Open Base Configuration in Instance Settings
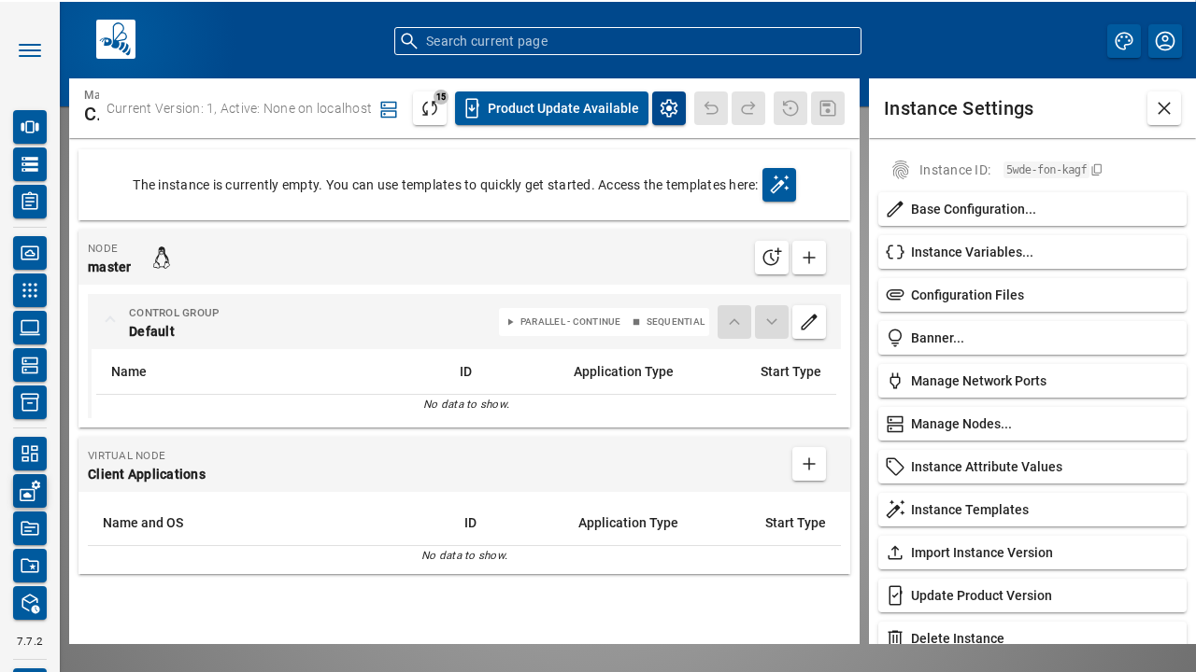 [x=973, y=209]
